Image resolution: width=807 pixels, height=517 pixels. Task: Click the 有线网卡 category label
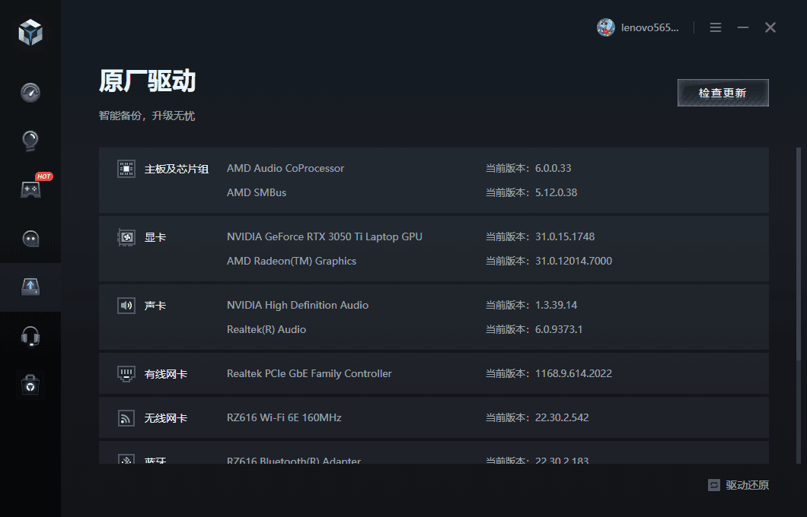[x=166, y=373]
